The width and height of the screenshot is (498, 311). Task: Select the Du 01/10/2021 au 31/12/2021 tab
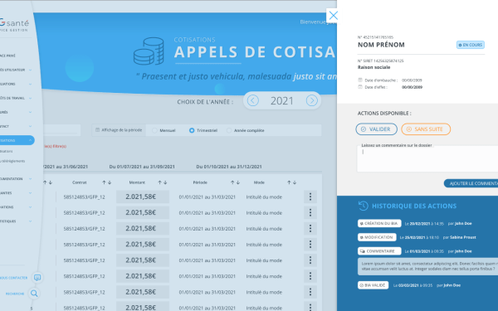(x=229, y=167)
